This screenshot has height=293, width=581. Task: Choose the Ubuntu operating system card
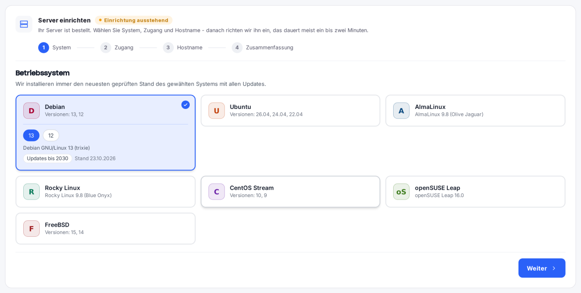[290, 110]
